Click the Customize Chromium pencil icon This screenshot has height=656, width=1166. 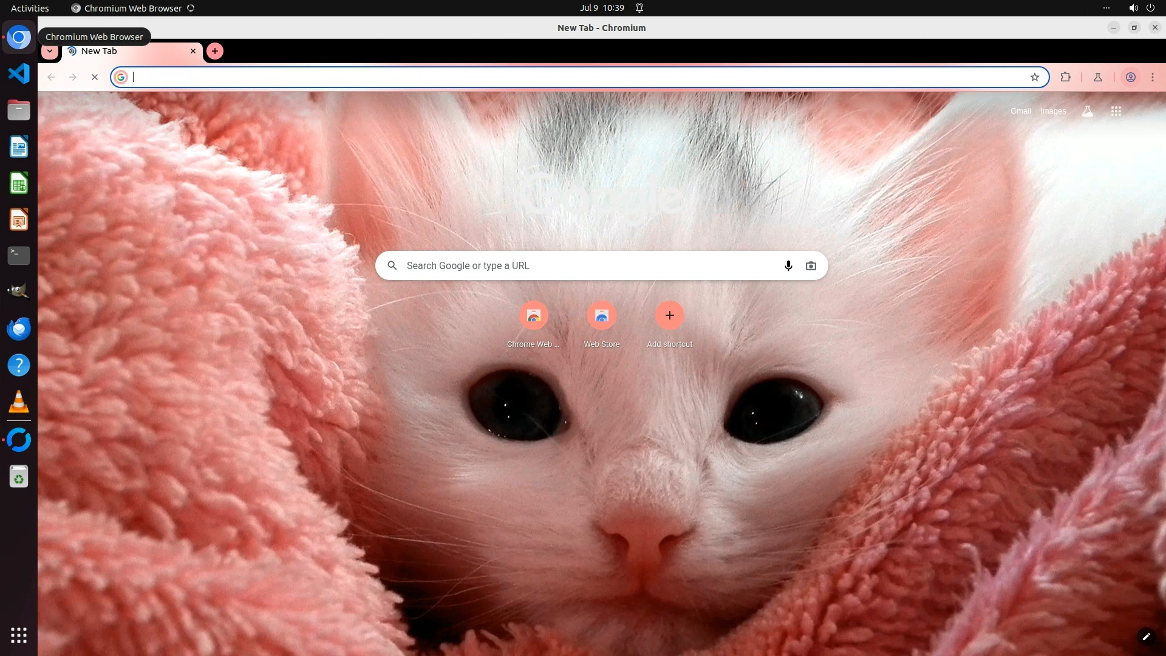[1146, 637]
